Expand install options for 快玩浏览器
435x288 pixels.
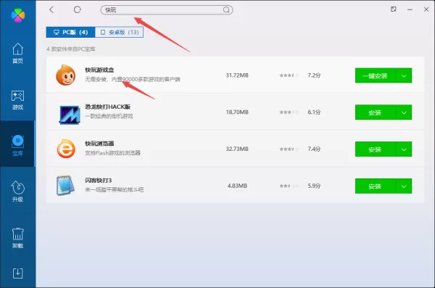pos(404,149)
